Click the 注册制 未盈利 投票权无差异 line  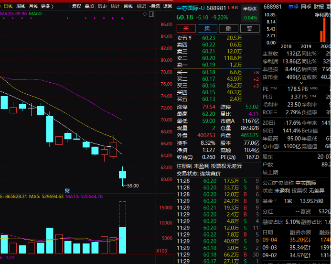coord(209,166)
